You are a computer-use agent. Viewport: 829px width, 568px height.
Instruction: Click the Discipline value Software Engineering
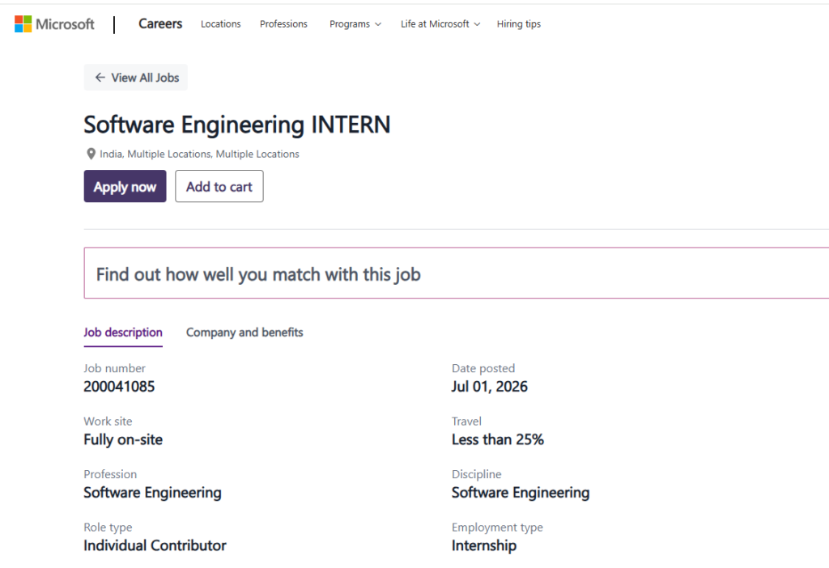pos(521,493)
